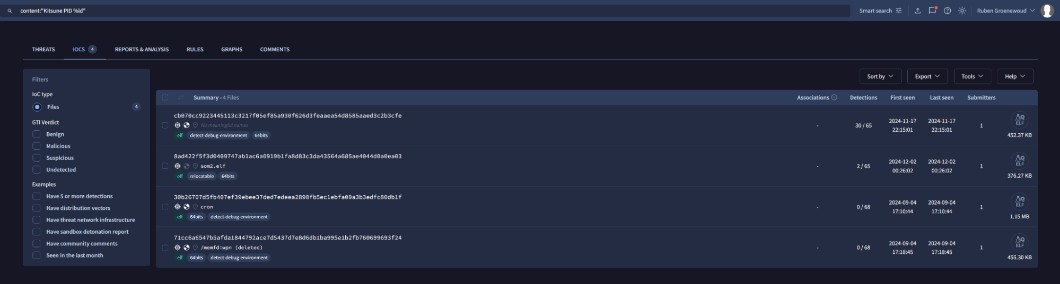This screenshot has height=284, width=1060.
Task: Click the upload file icon in top bar
Action: (x=917, y=11)
